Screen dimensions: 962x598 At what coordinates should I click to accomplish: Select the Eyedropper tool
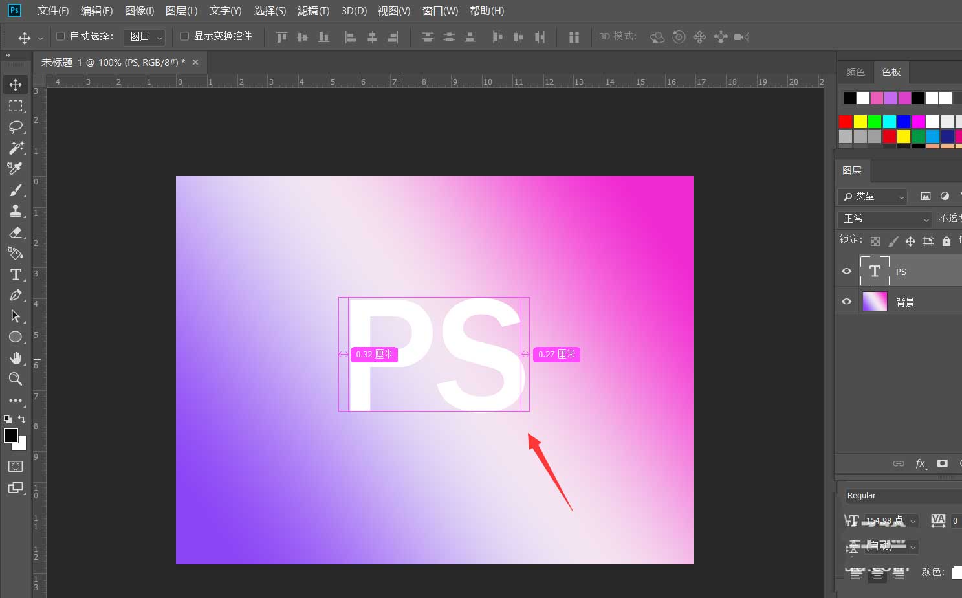[x=16, y=168]
